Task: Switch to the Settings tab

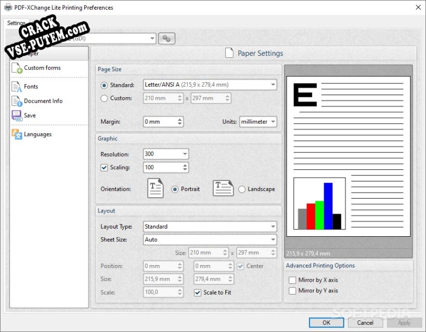Action: pyautogui.click(x=16, y=23)
